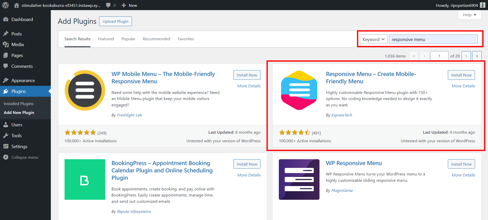Open Installed Plugins submenu item
Image resolution: width=488 pixels, height=220 pixels.
[x=19, y=104]
